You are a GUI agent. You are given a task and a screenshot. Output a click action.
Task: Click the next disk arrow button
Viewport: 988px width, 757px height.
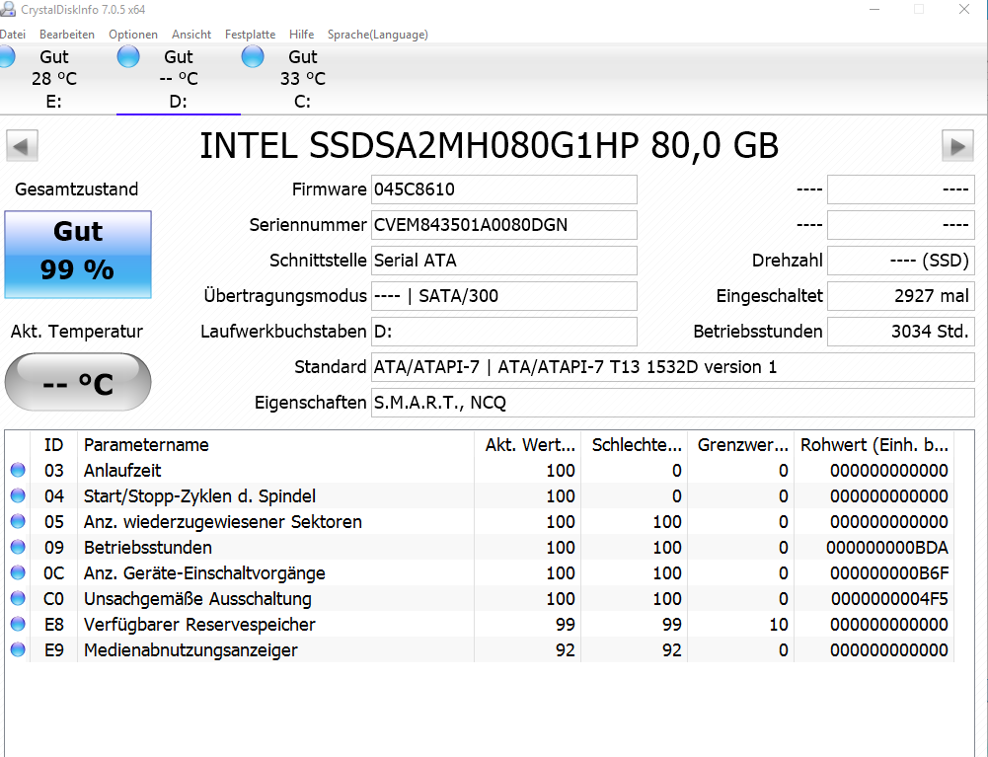956,146
